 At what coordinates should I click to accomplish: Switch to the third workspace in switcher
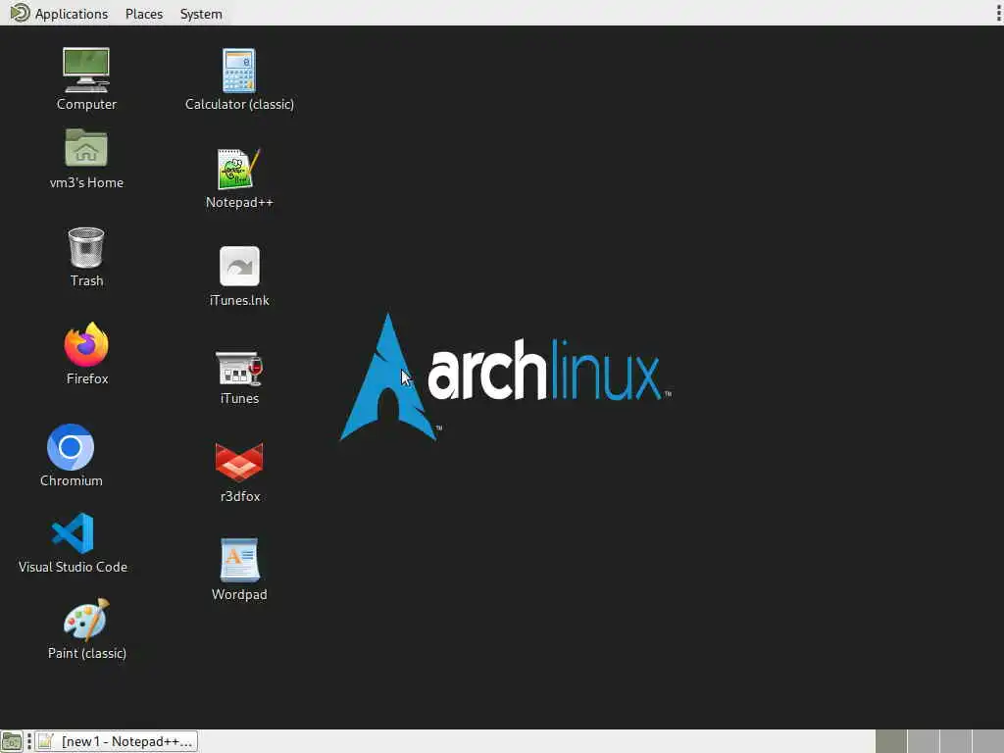956,741
